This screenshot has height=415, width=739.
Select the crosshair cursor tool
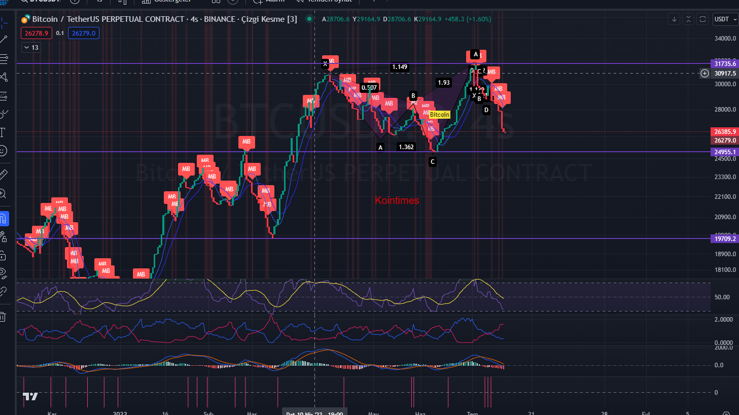[4, 22]
